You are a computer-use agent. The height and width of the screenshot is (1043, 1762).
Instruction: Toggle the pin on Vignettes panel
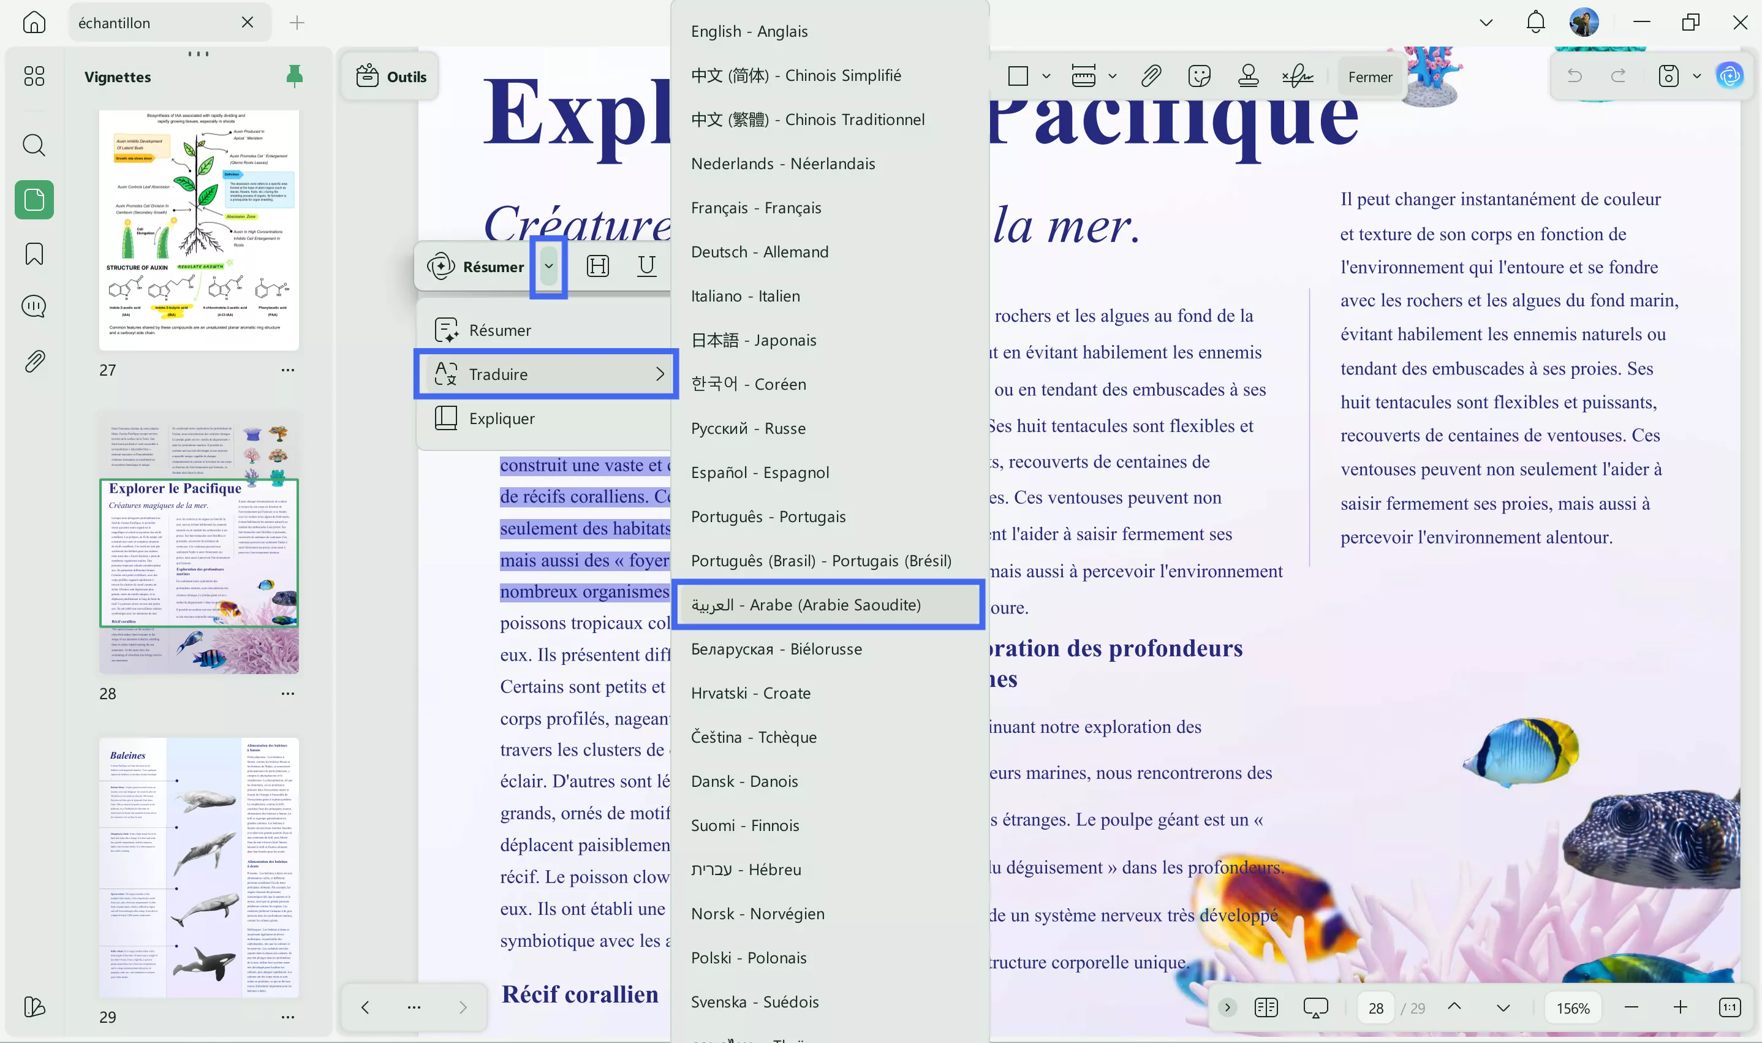pyautogui.click(x=294, y=76)
